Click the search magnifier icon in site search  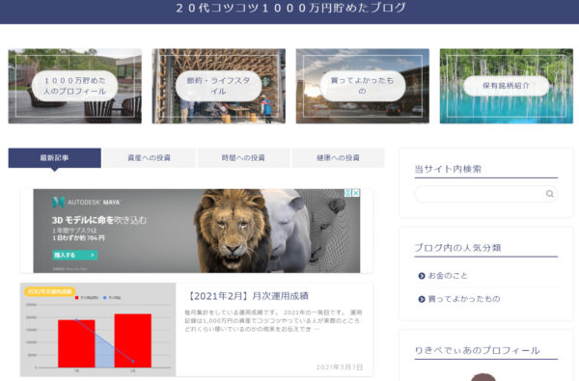[549, 194]
